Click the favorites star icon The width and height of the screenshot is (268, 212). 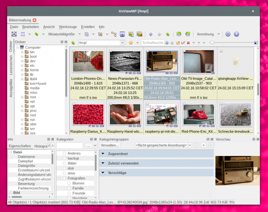click(131, 43)
